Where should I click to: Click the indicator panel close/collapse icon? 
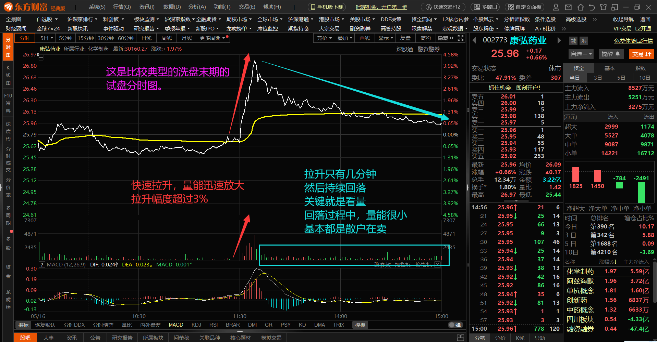coord(438,264)
